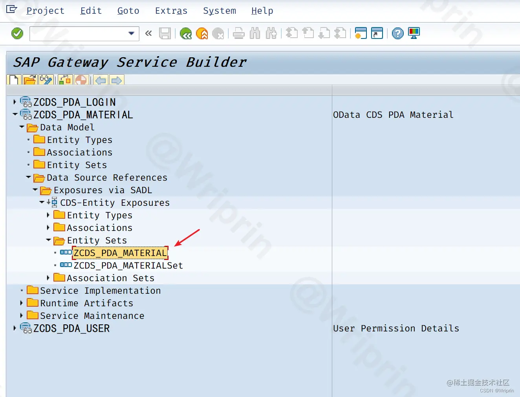This screenshot has width=520, height=397.
Task: Select the CDS-Entity Exposures label
Action: point(115,203)
